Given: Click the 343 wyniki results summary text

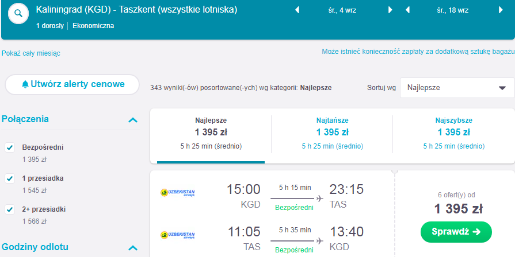Looking at the screenshot, I should coord(241,88).
